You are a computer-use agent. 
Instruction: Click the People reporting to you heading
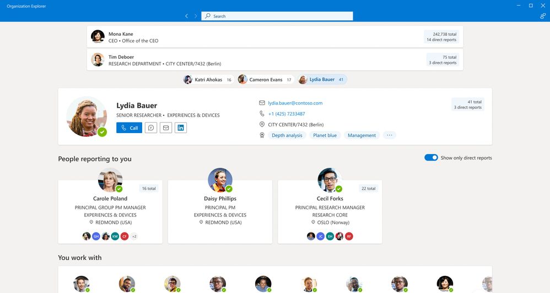tap(95, 159)
